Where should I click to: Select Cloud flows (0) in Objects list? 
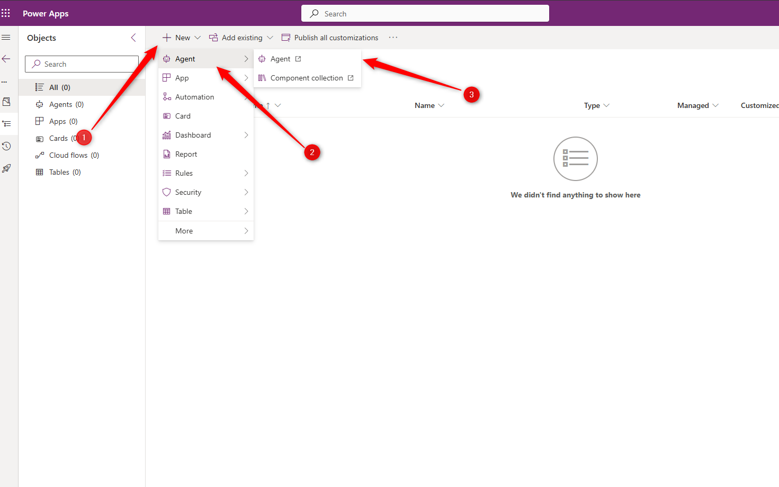pos(82,155)
